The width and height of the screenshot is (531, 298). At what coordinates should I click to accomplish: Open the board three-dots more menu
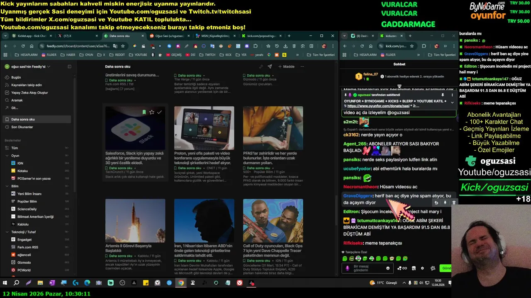point(302,67)
